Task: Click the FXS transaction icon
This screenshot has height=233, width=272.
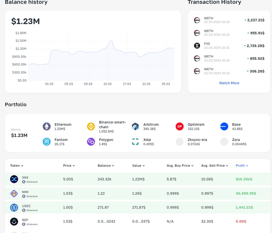Action: click(x=197, y=46)
